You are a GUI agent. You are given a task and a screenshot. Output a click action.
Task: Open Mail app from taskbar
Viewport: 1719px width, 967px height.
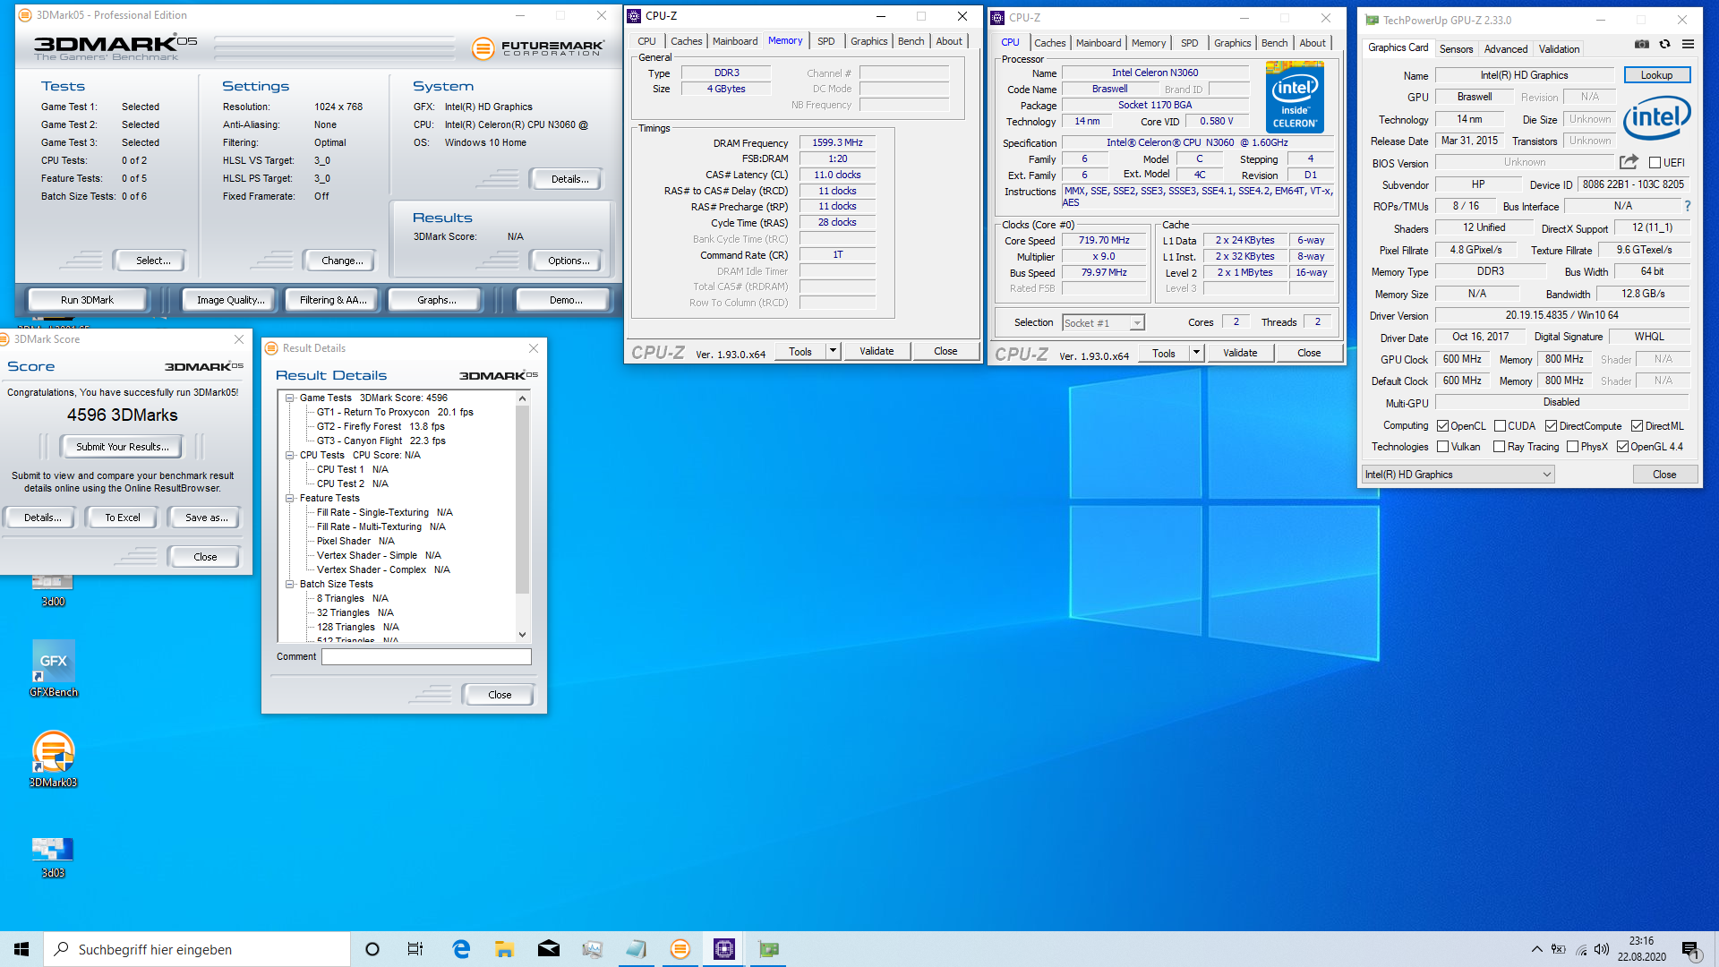(548, 949)
